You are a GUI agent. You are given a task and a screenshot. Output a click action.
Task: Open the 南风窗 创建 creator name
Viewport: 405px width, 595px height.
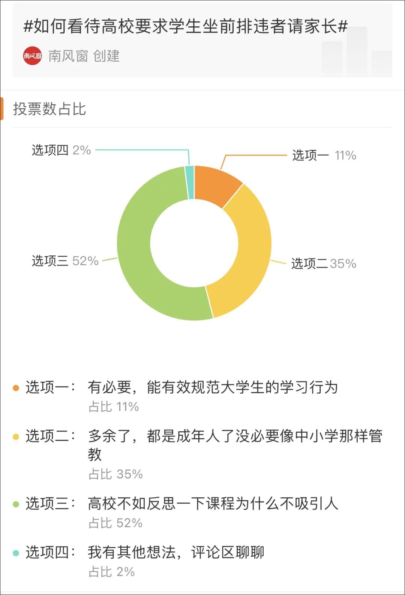click(84, 56)
